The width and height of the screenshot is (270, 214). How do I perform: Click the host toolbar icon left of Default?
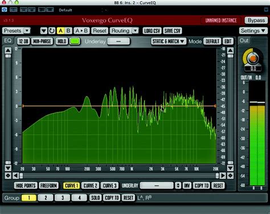click(x=50, y=10)
